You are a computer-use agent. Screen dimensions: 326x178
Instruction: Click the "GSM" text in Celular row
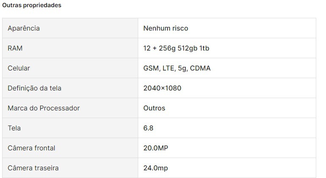[151, 68]
